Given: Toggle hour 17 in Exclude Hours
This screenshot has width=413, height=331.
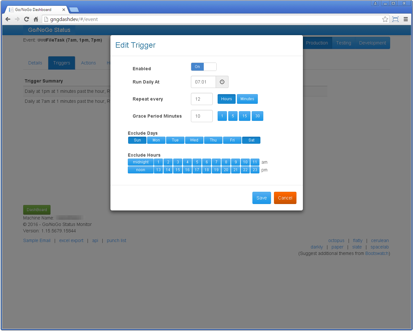Looking at the screenshot, I should 197,170.
